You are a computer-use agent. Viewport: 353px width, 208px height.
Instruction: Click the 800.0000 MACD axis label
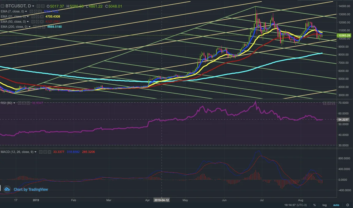coord(345,158)
